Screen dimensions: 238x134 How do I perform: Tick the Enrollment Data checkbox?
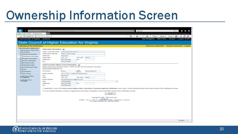21,63
